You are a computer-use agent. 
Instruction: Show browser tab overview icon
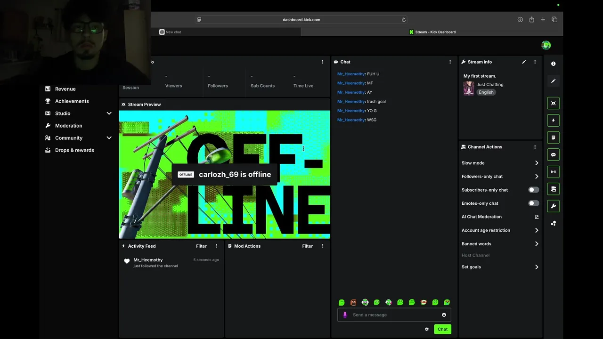pos(554,19)
